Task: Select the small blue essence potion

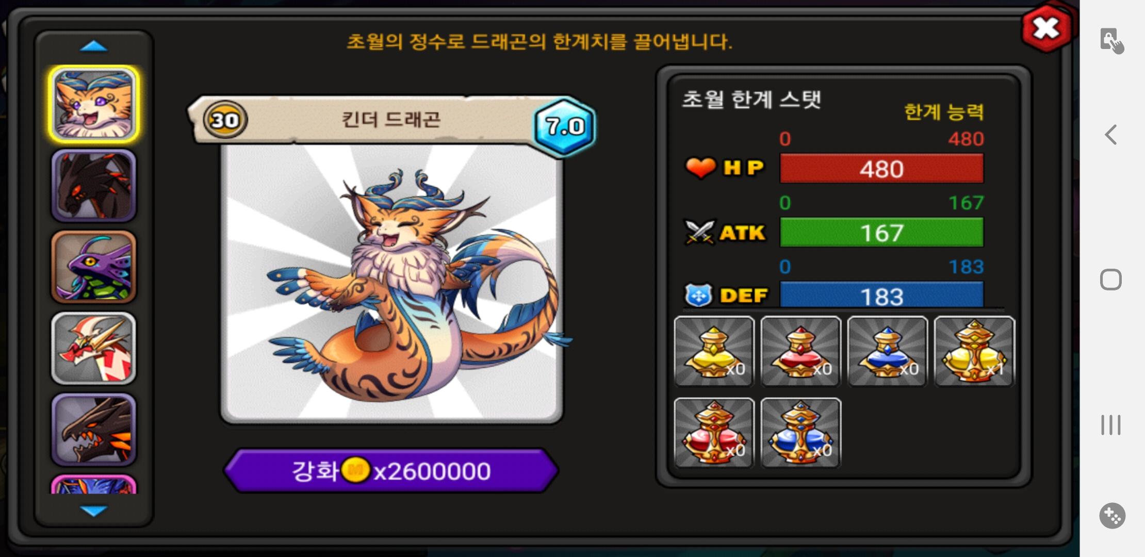Action: click(x=888, y=351)
